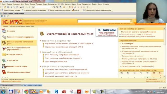
Task: Open Учет при применении УСН link
Action: [x=56, y=62]
